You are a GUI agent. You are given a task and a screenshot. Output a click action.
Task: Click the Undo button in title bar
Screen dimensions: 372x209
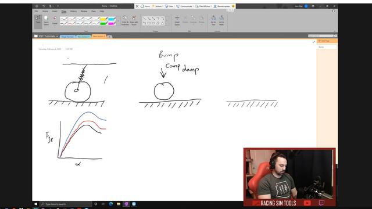click(44, 6)
